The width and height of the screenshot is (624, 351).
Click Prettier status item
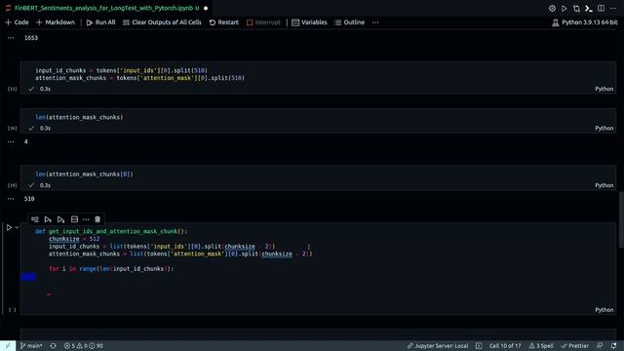tap(575, 346)
